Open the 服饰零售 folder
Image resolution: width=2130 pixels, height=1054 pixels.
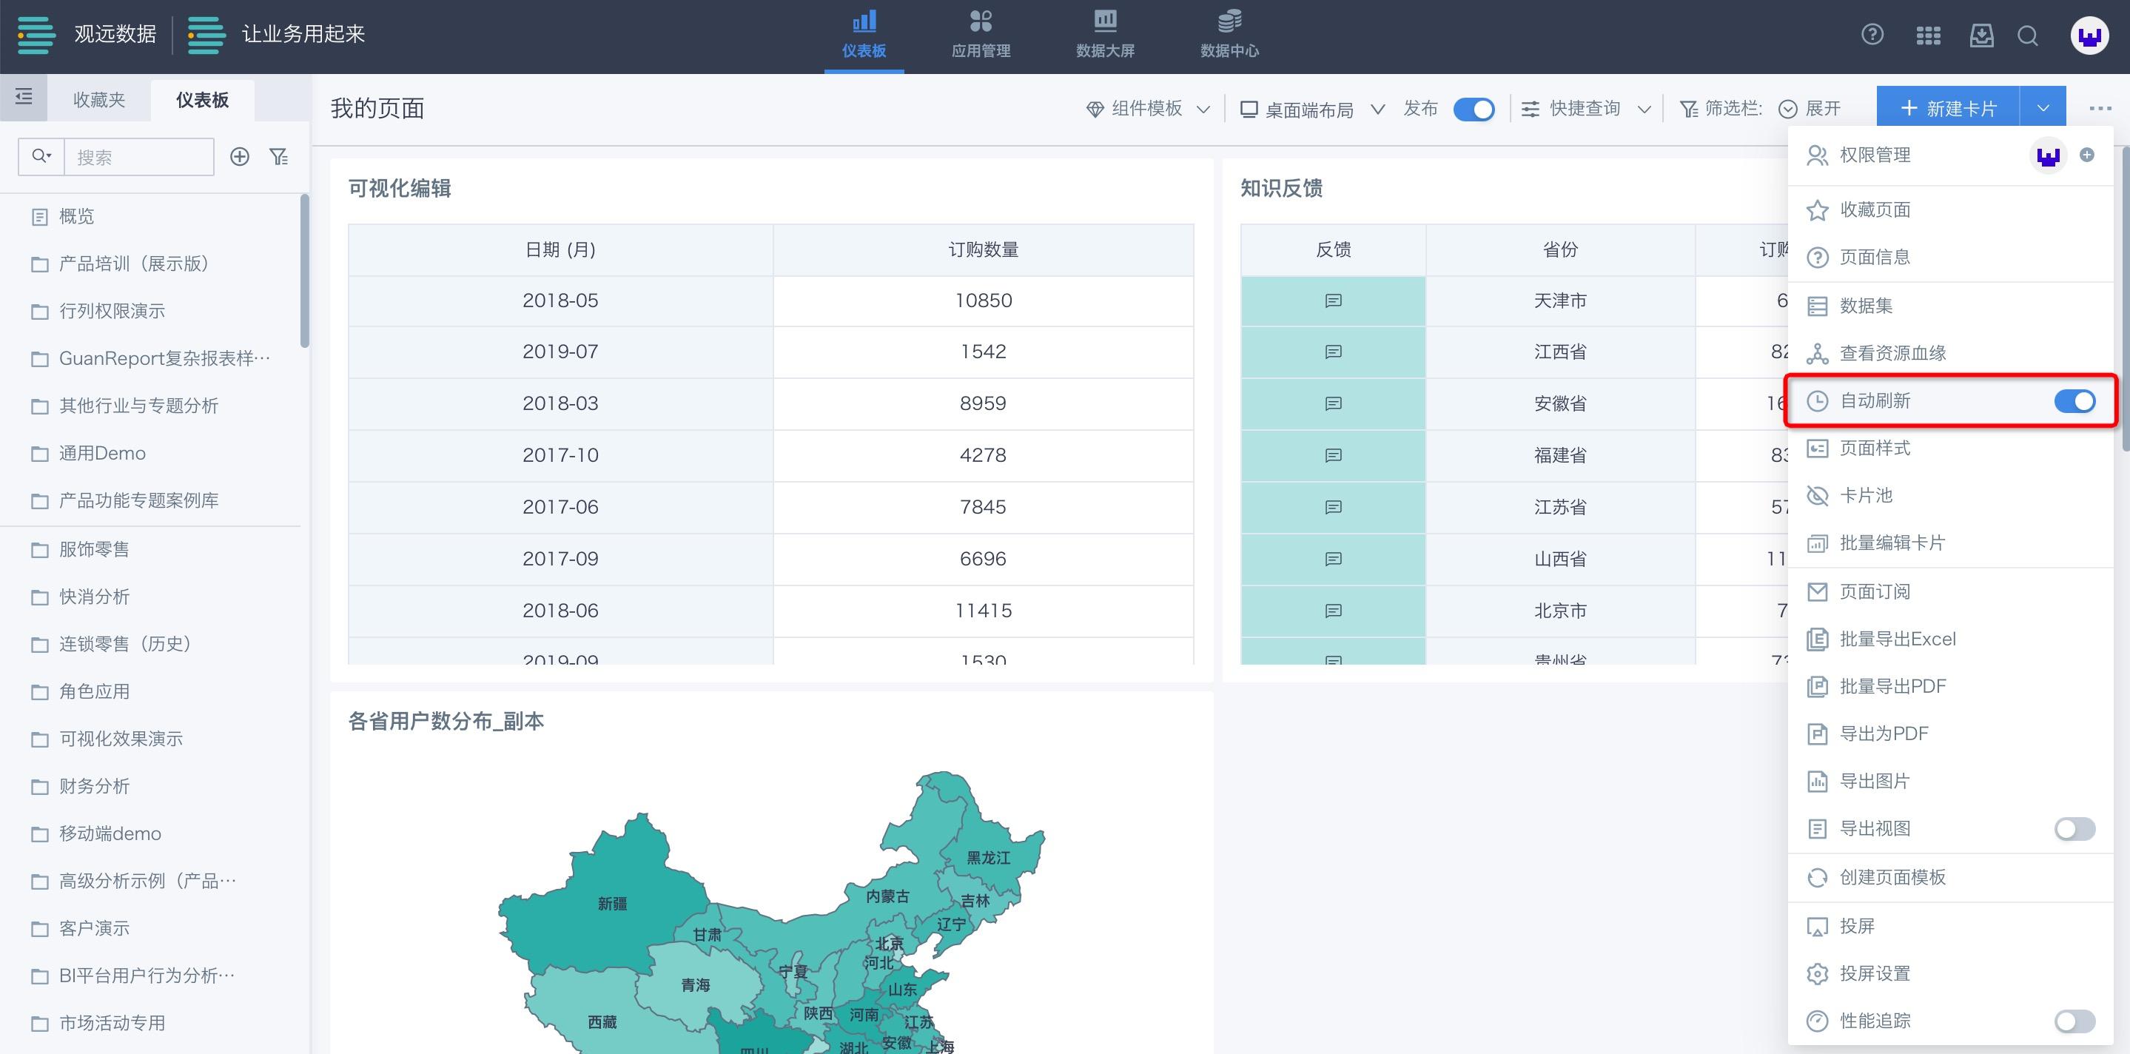click(x=80, y=550)
